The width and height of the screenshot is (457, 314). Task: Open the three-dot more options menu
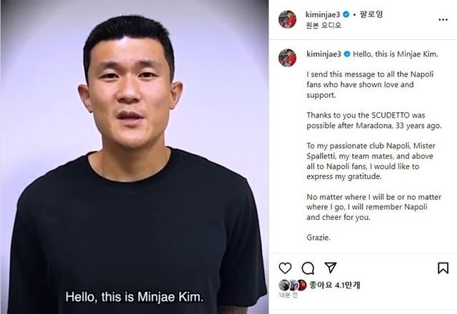click(443, 20)
